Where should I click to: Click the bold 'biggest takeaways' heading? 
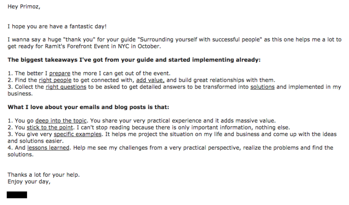(134, 60)
